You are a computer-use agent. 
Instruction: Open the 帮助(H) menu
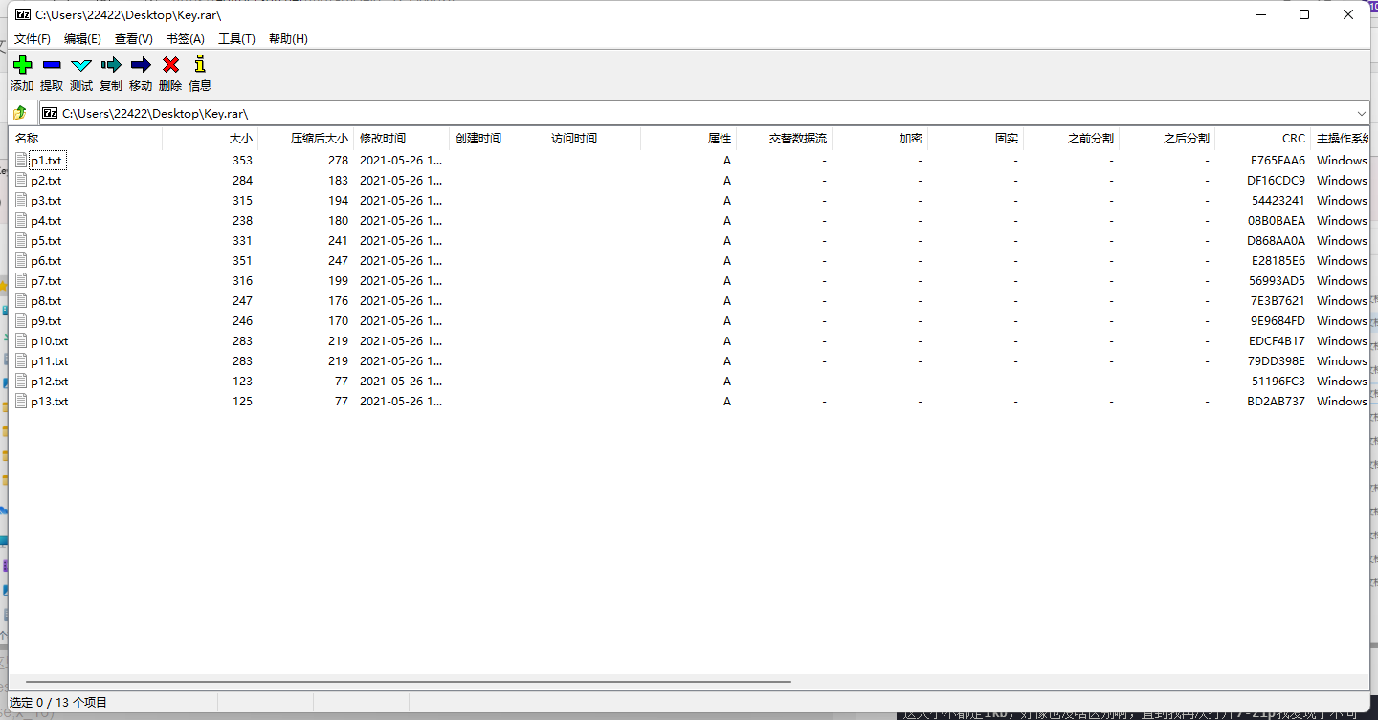(288, 39)
